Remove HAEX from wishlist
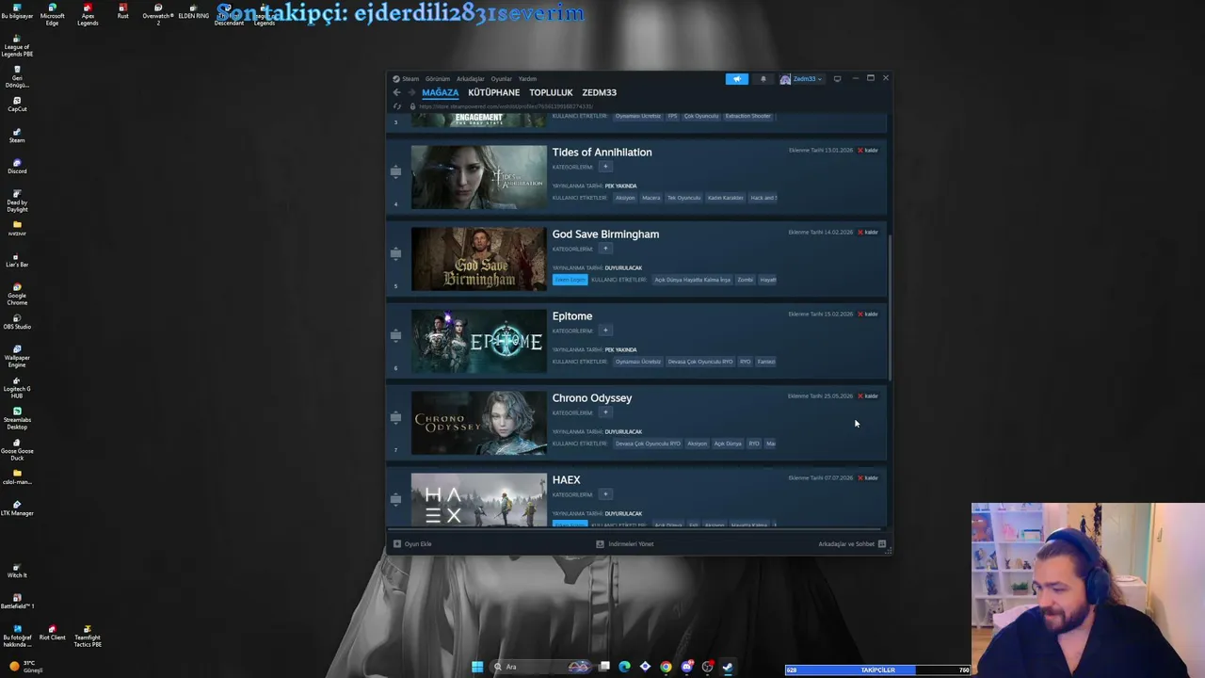 pyautogui.click(x=868, y=478)
